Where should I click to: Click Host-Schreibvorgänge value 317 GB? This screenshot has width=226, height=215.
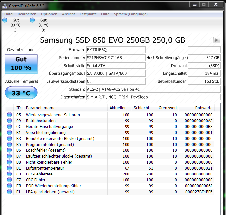point(204,58)
